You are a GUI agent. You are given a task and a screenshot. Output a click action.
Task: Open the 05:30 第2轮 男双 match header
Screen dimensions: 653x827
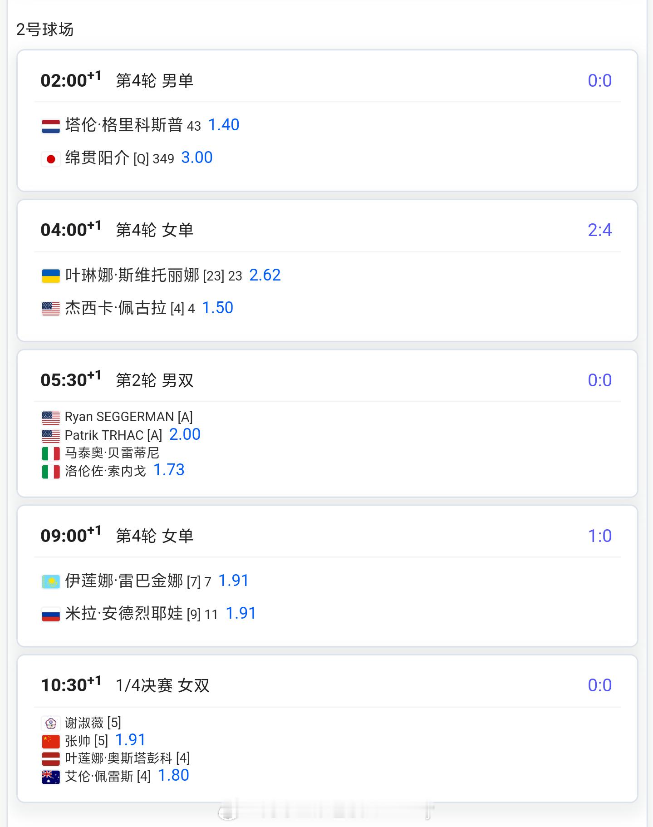[x=327, y=380]
